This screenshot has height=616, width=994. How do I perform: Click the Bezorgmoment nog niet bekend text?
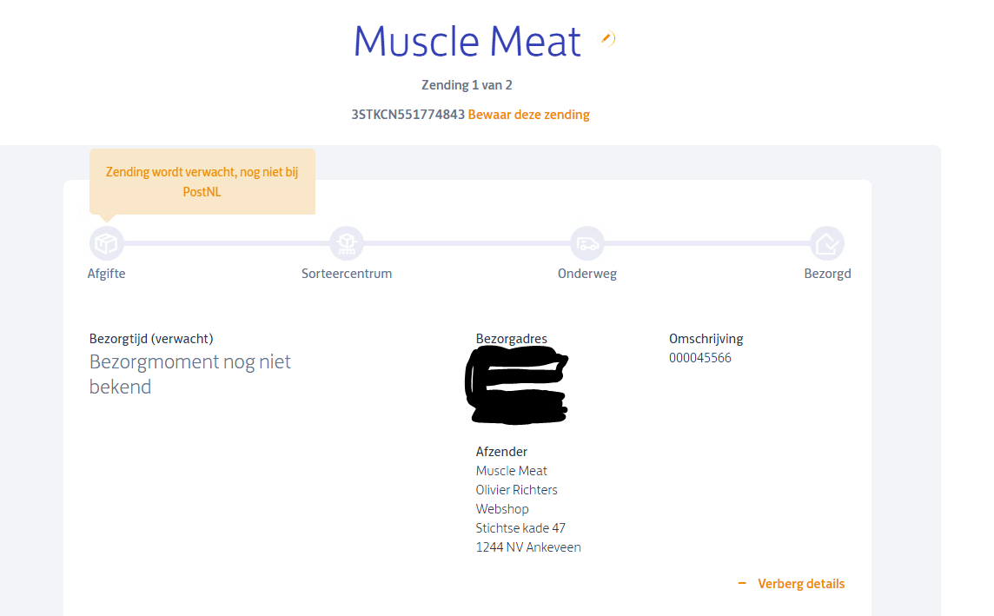coord(190,374)
